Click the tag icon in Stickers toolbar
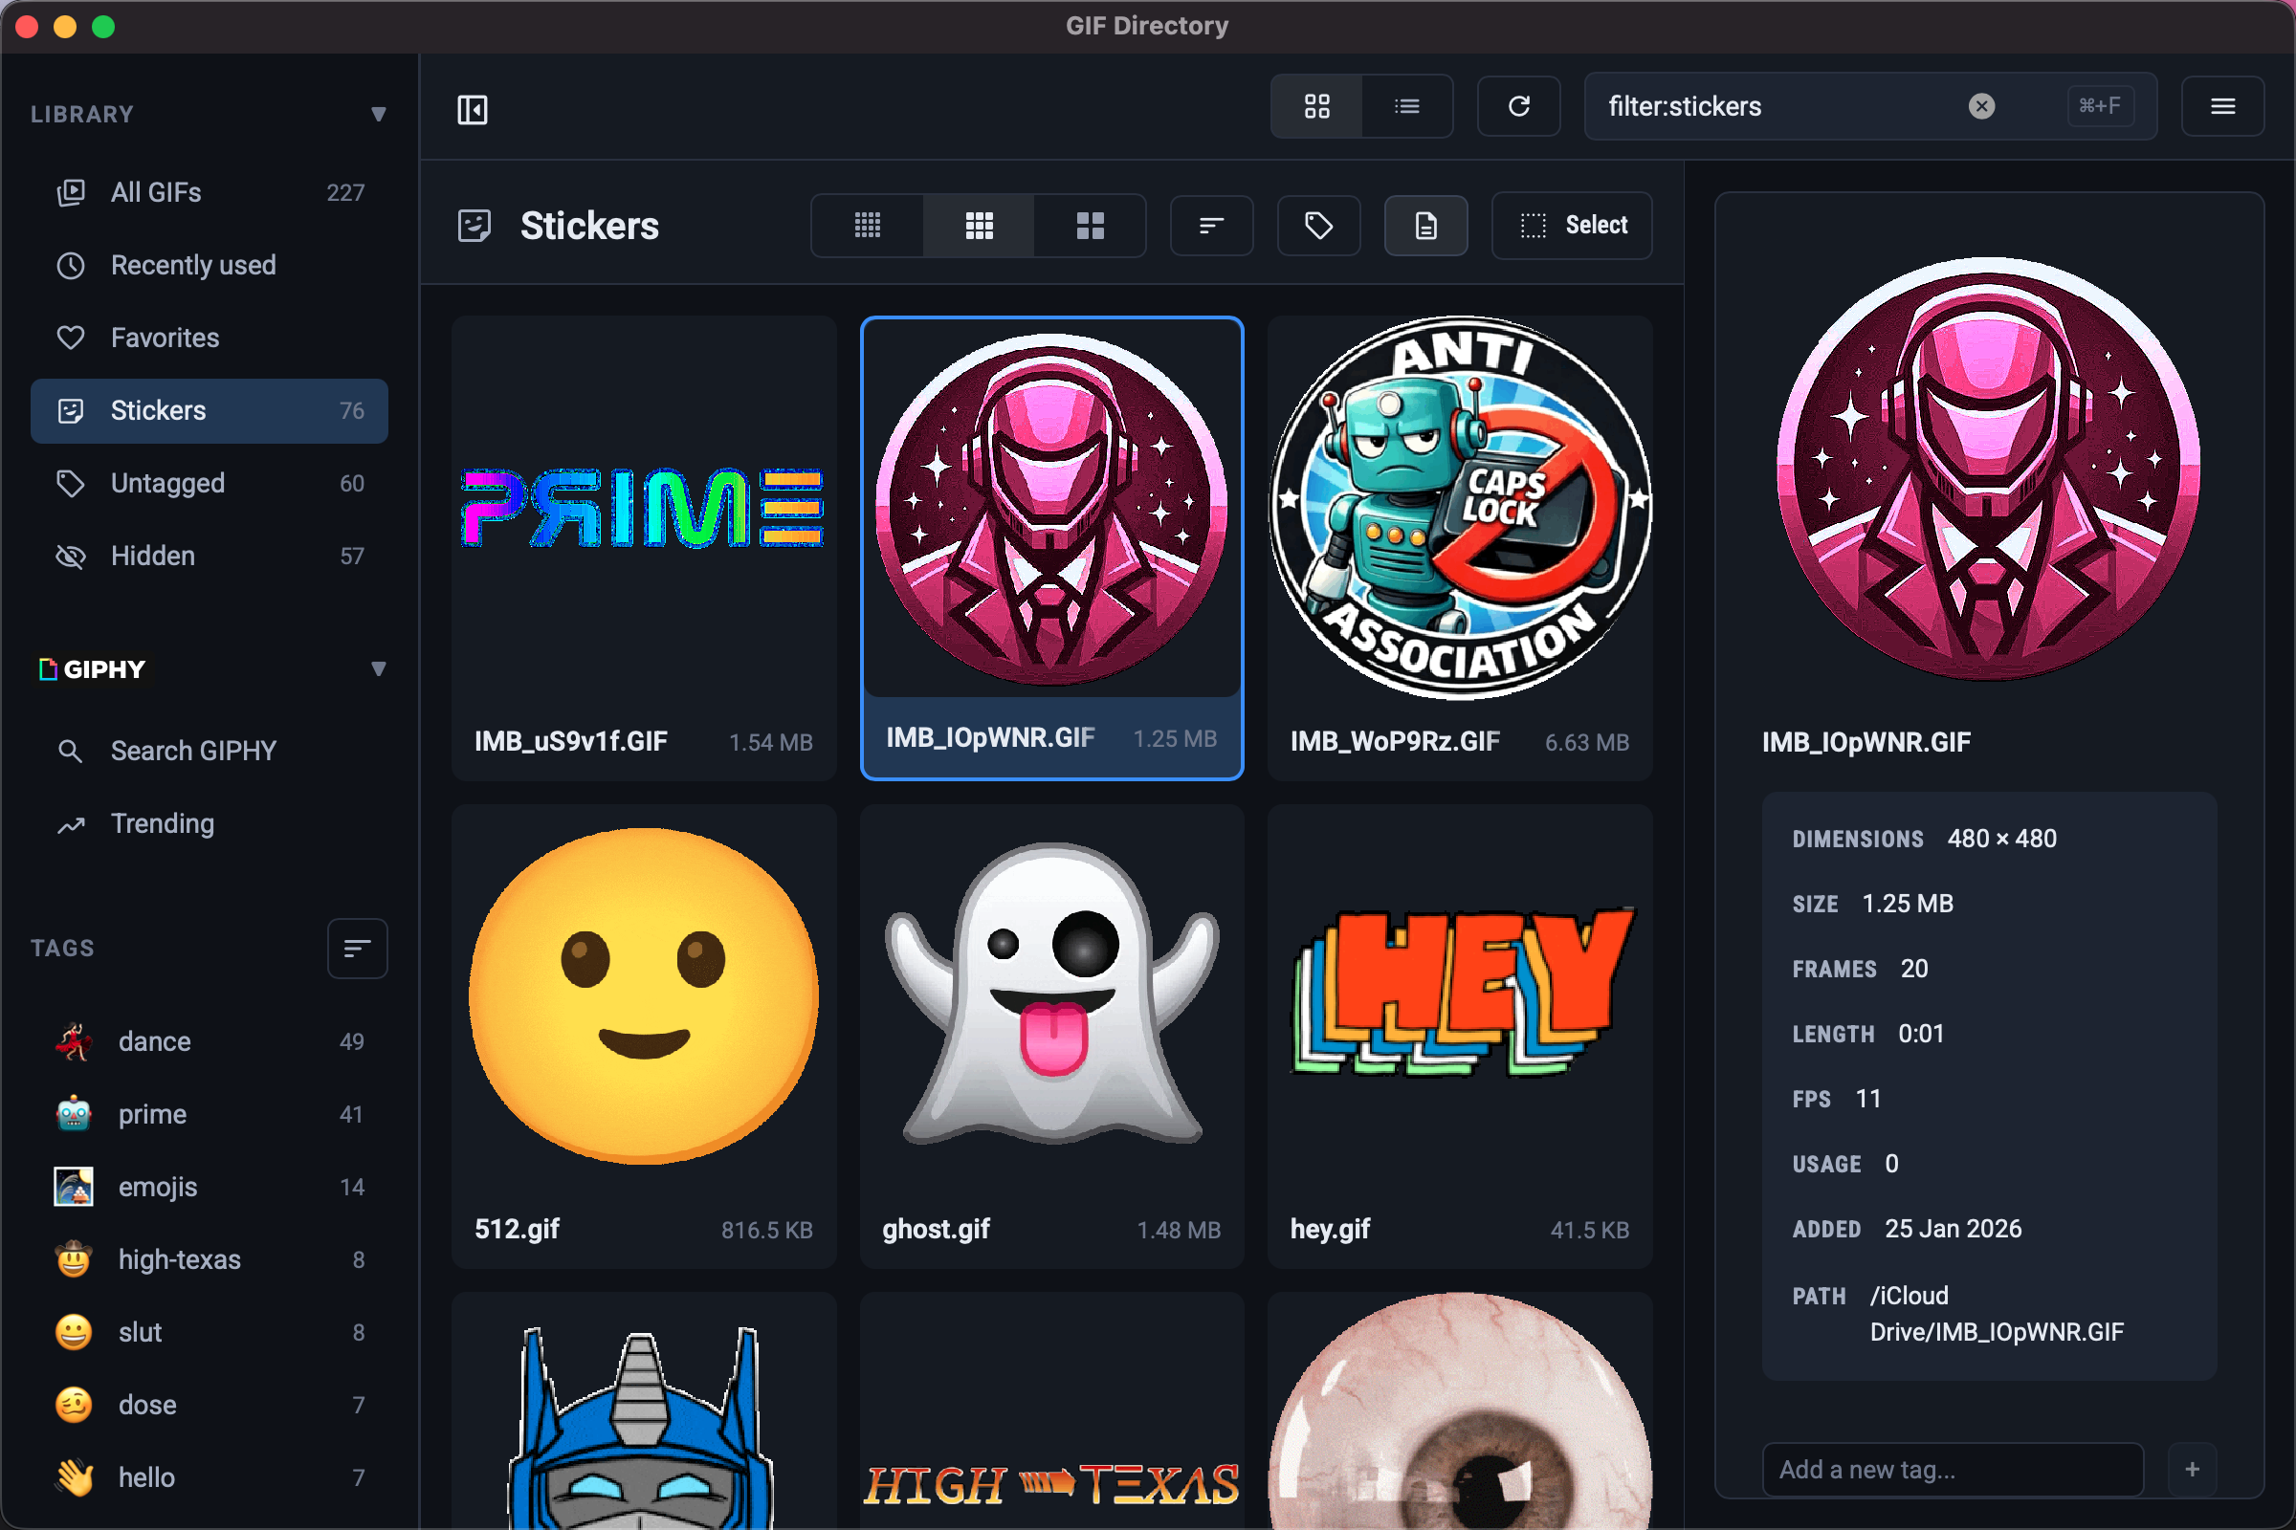The width and height of the screenshot is (2296, 1530). coord(1319,226)
